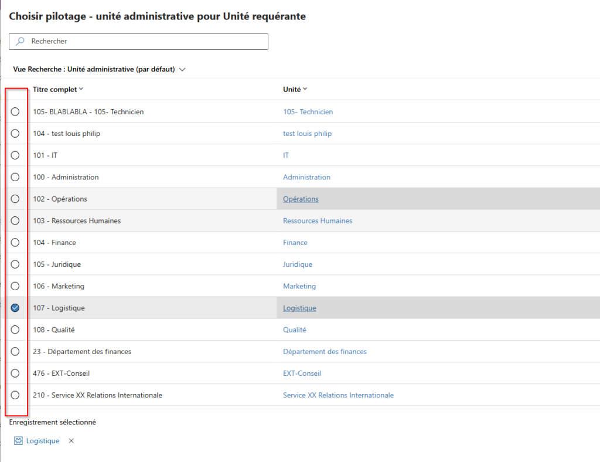The height and width of the screenshot is (462, 600).
Task: Click the Marketing unit link
Action: tap(299, 286)
